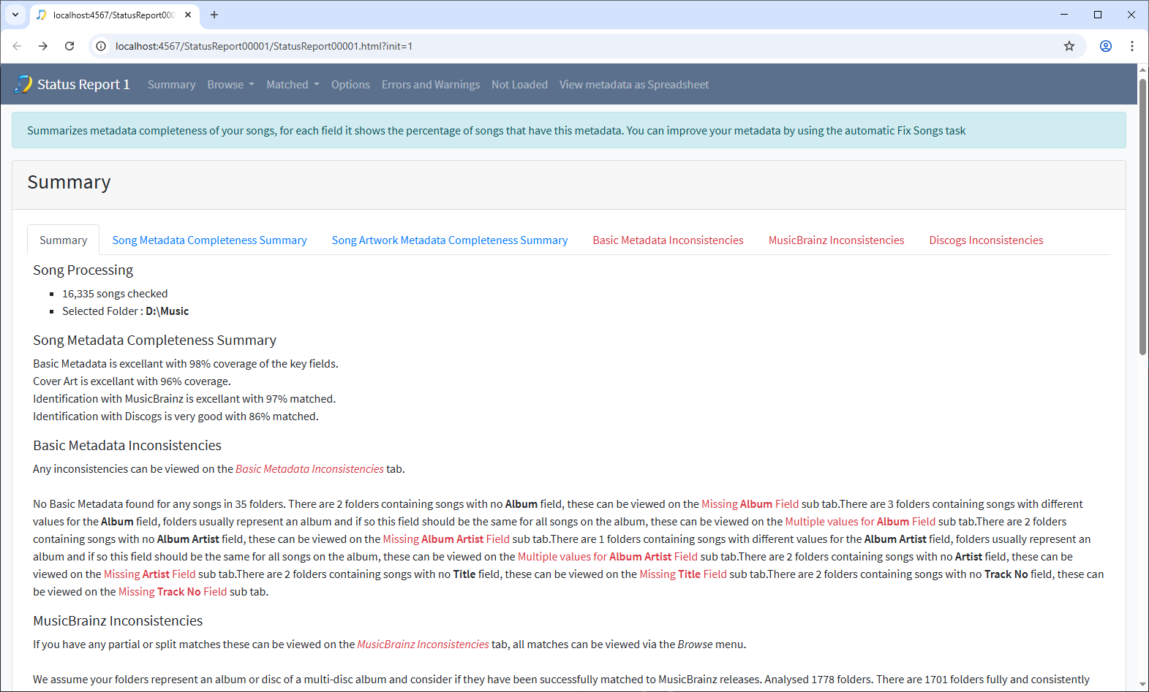Open the Not Loaded page
1149x692 pixels.
click(x=519, y=85)
